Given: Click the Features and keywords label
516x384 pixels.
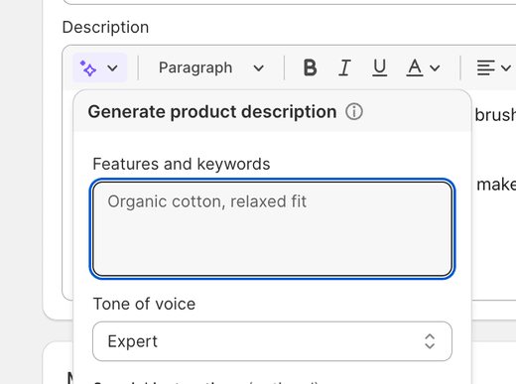Looking at the screenshot, I should 182,164.
